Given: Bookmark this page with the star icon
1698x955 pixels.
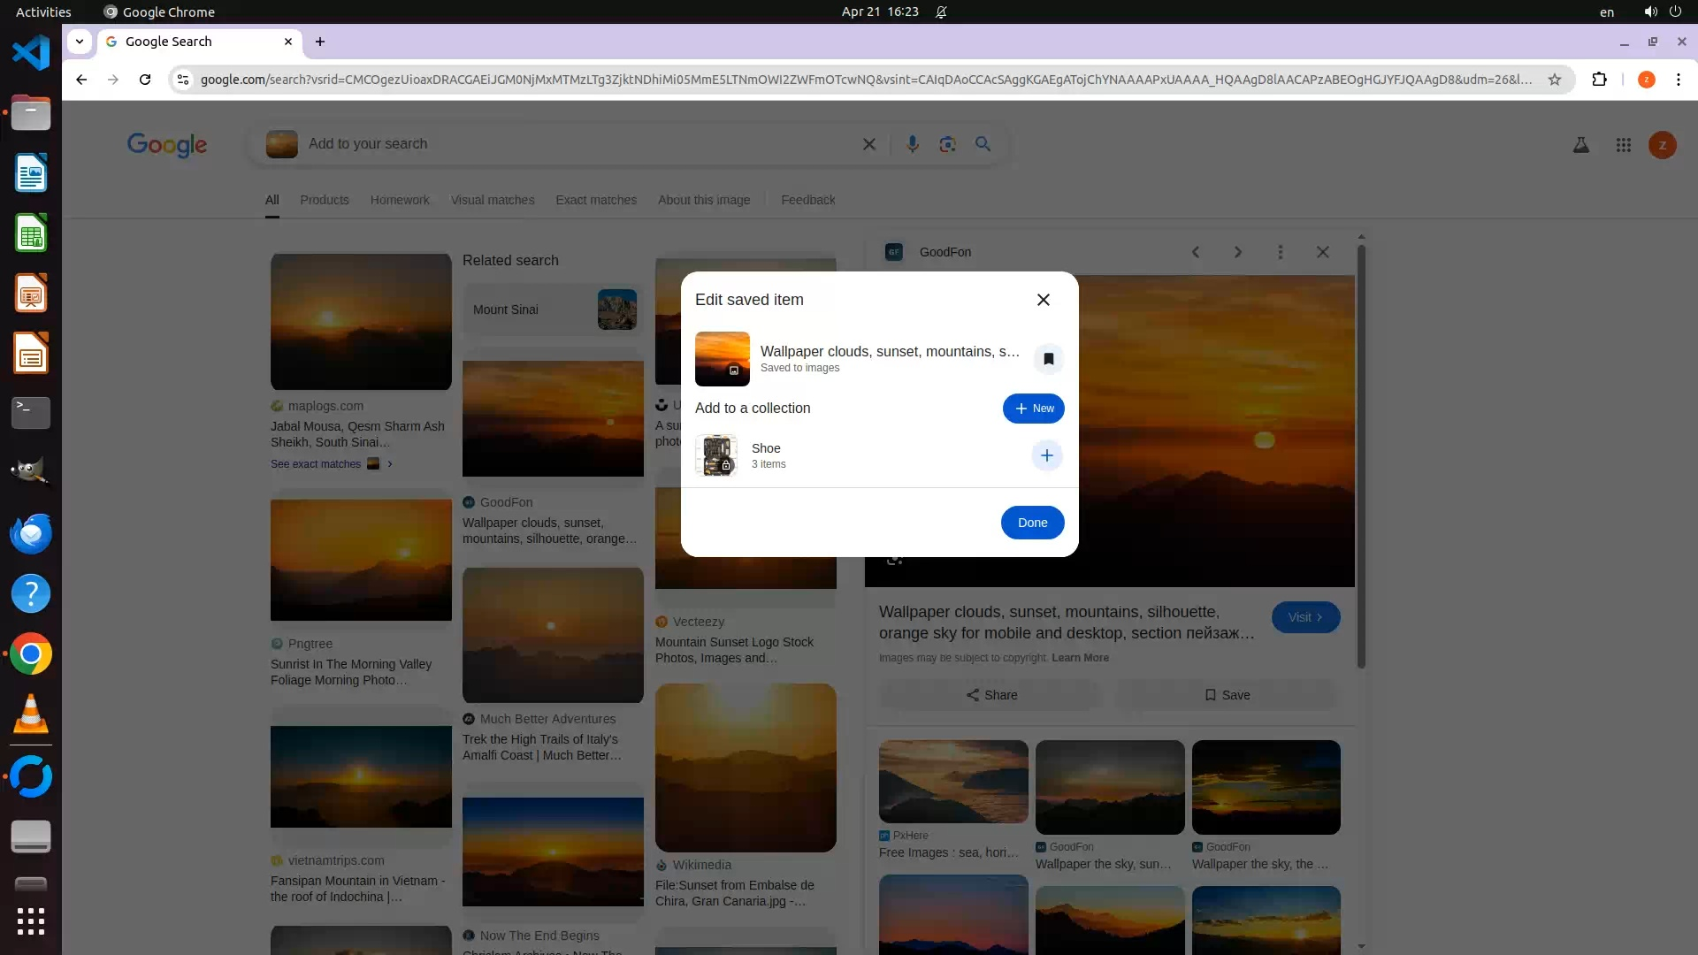Looking at the screenshot, I should click(x=1554, y=80).
